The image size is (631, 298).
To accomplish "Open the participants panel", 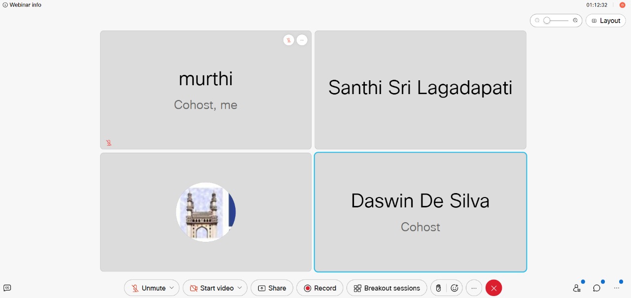I will click(577, 288).
